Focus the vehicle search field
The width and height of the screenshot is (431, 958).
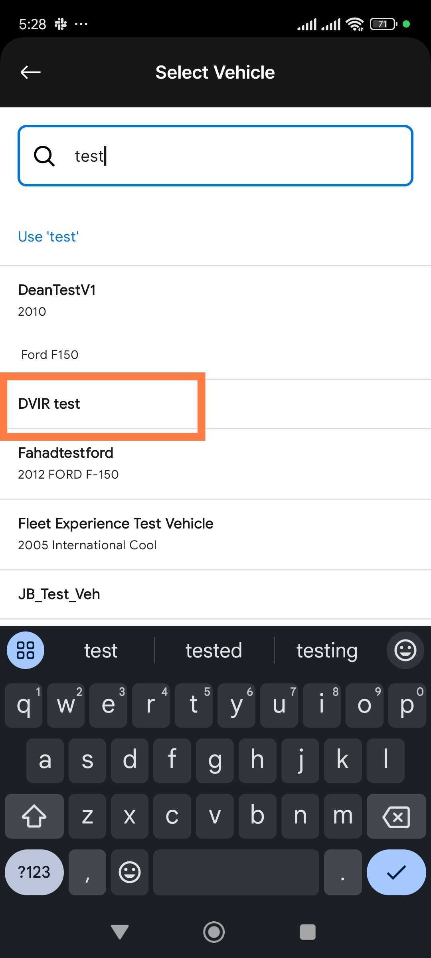(x=239, y=156)
